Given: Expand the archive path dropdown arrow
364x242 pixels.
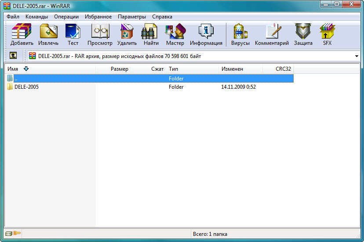Looking at the screenshot, I should click(x=357, y=56).
